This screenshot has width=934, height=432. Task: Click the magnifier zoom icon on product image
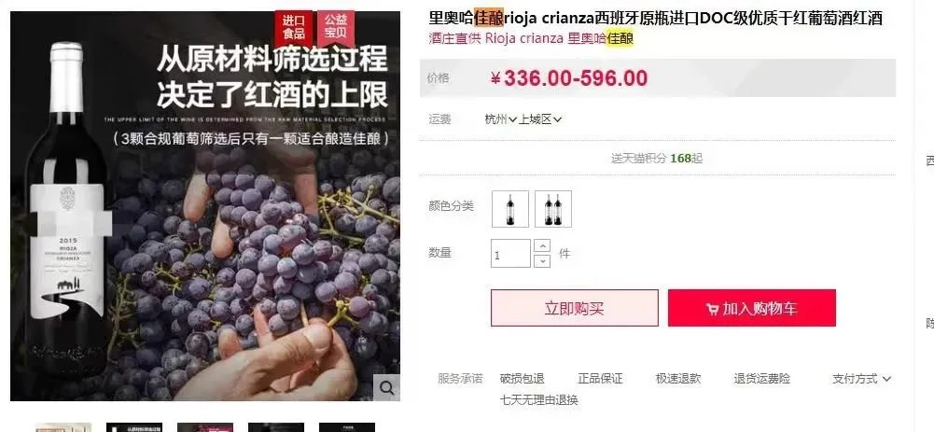pyautogui.click(x=386, y=388)
